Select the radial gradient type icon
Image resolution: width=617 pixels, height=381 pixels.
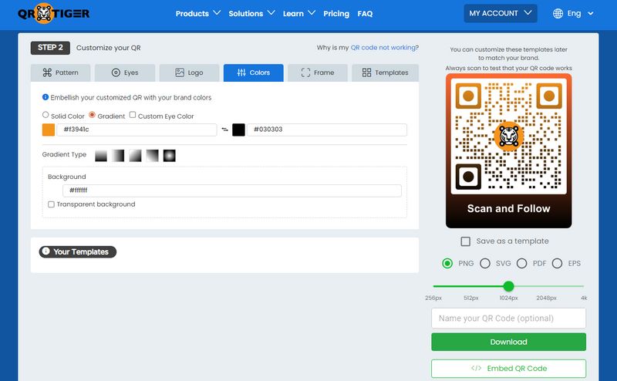tap(169, 156)
